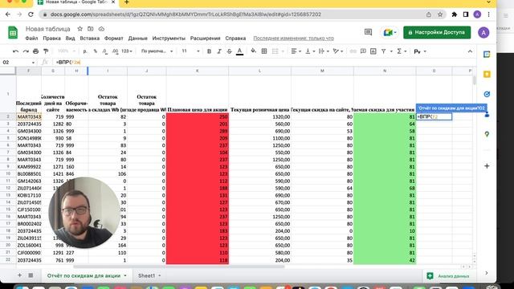Viewport: 514px width, 289px height.
Task: Click the Insert chart icon
Action: tap(373, 51)
